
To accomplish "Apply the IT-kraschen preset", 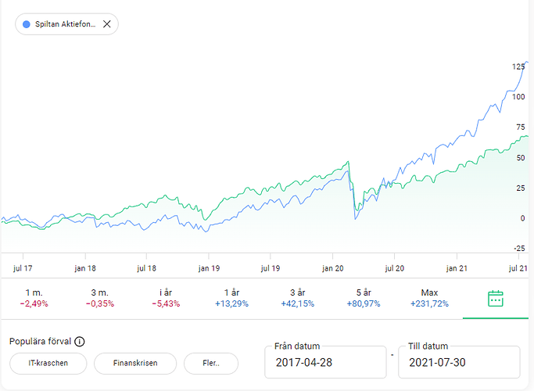I will (48, 364).
